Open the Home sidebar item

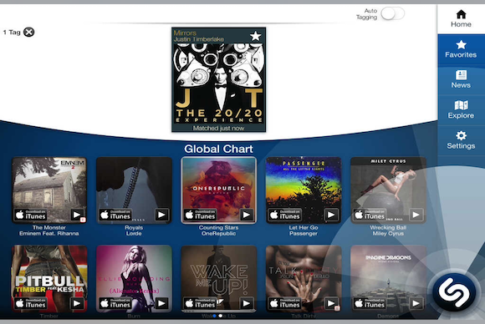pos(461,19)
